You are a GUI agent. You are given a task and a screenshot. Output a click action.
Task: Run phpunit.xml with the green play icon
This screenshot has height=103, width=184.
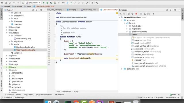pos(44,3)
